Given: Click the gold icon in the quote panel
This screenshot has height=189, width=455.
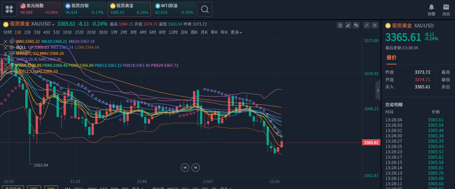Looking at the screenshot, I should click(388, 26).
